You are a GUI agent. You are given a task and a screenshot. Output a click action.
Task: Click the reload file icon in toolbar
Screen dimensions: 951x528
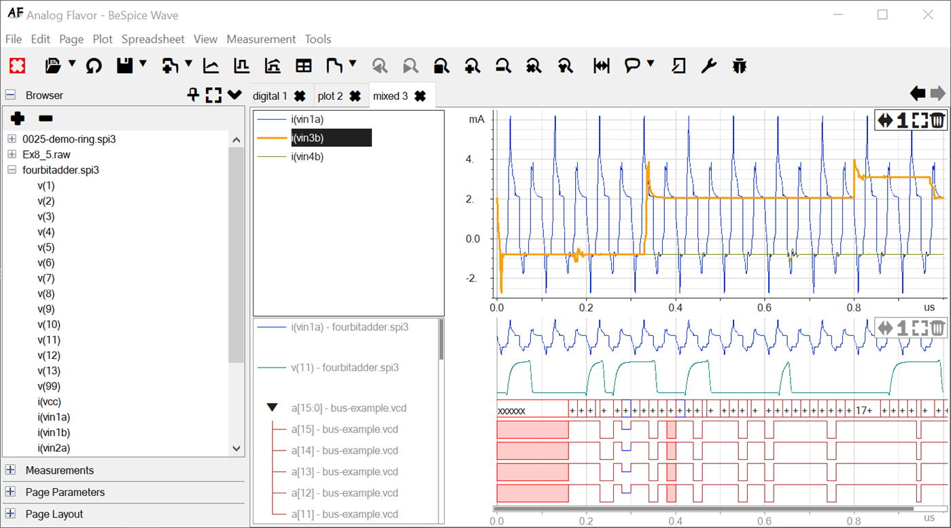coord(94,66)
